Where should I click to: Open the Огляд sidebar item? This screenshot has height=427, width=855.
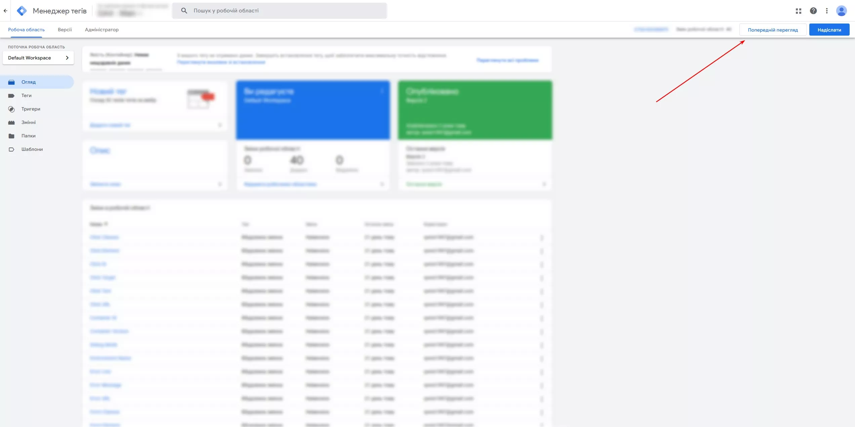click(37, 82)
